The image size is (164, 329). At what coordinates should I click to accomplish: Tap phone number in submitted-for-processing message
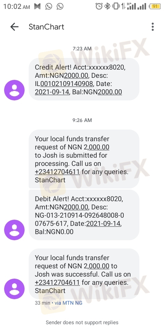(57, 172)
